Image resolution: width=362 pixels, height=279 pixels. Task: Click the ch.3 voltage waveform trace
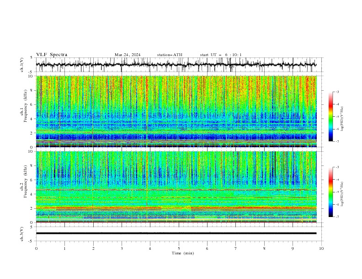pos(176,233)
